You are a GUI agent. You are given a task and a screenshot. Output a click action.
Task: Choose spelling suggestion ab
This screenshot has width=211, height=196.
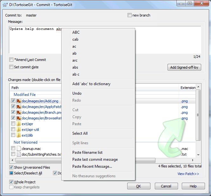coord(98,53)
